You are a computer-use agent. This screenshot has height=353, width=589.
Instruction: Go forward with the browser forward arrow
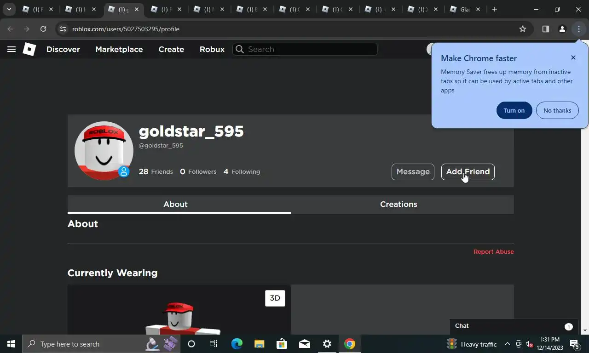point(27,29)
